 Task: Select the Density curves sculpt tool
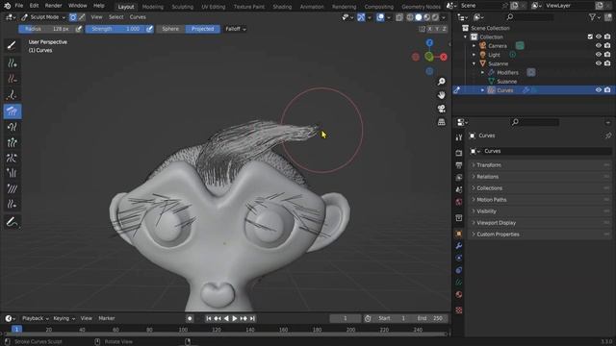(12, 95)
